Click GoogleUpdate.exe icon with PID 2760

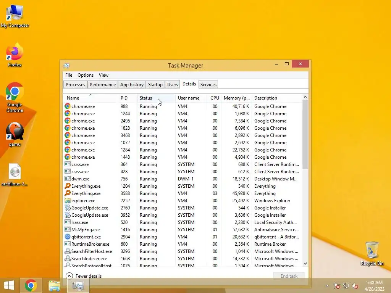pyautogui.click(x=67, y=208)
